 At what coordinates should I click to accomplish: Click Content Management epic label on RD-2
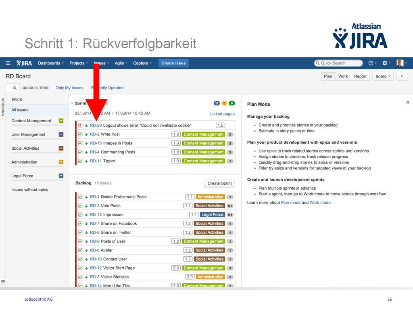click(x=203, y=134)
